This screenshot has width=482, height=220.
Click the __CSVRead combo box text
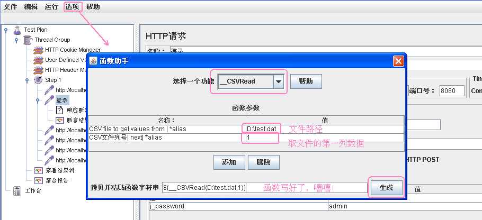245,81
